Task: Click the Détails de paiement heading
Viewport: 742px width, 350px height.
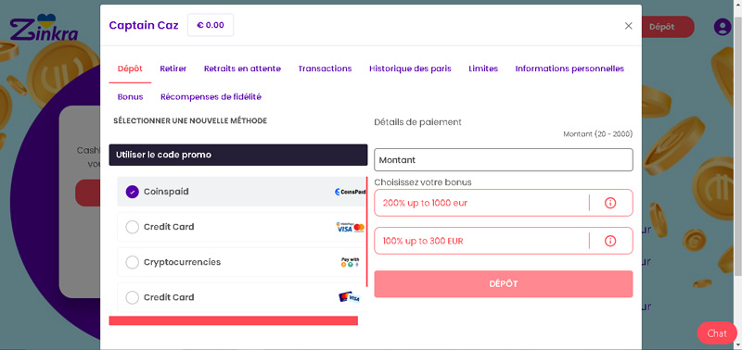Action: click(x=417, y=122)
